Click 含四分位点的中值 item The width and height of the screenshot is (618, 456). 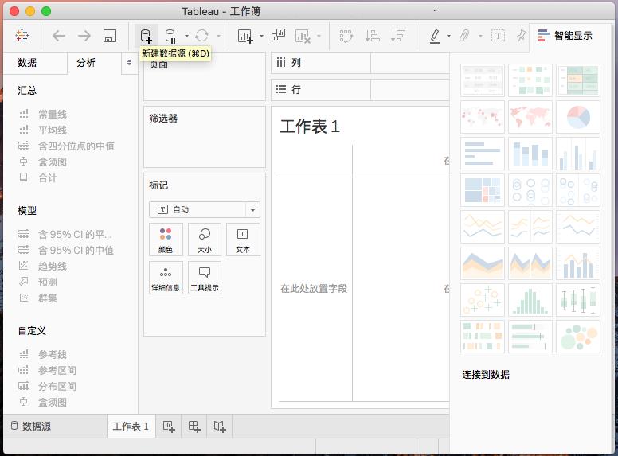[x=76, y=146]
